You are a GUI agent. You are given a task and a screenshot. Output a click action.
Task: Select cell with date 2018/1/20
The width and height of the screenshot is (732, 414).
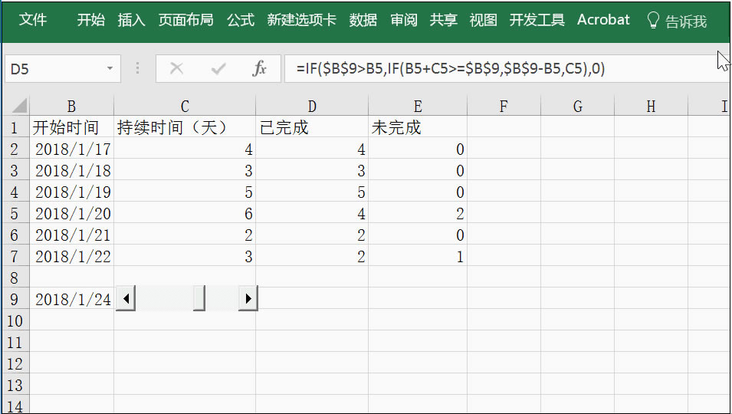(71, 213)
